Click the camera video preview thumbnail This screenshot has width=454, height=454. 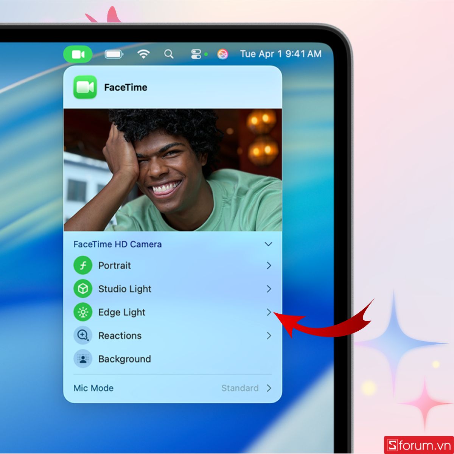(173, 170)
